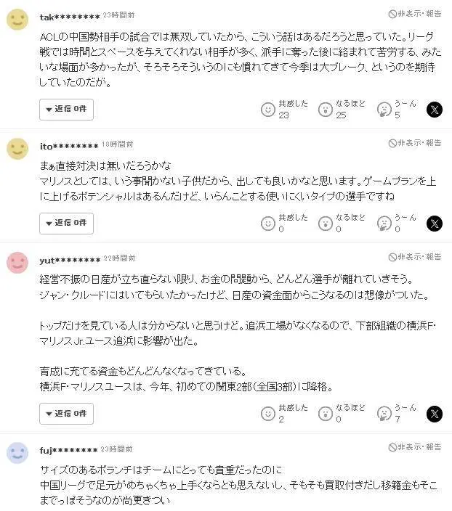The image size is (452, 511).
Task: Expand replies dropdown on tak's comment
Action: (x=66, y=109)
